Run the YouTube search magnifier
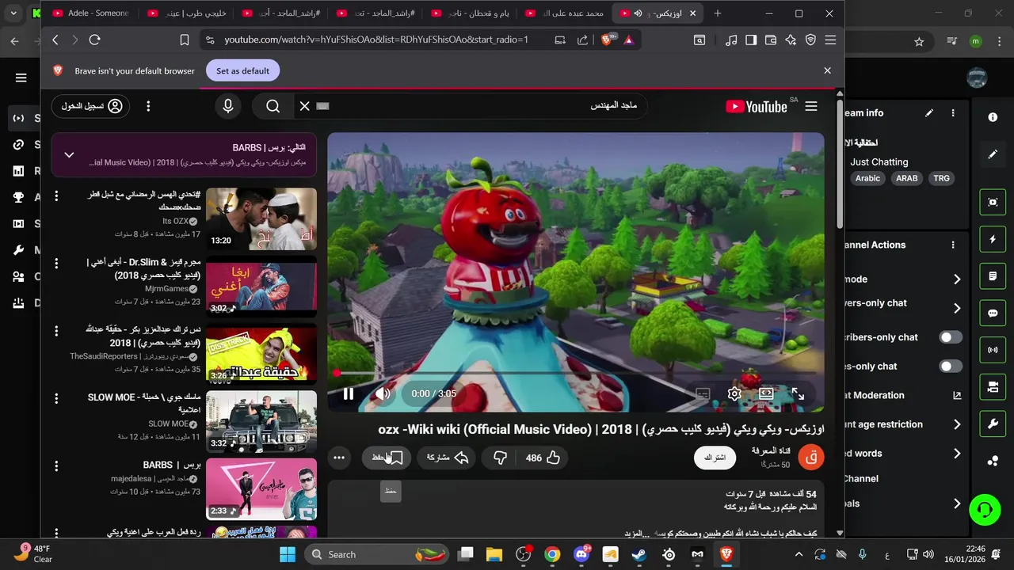This screenshot has height=570, width=1014. [273, 106]
